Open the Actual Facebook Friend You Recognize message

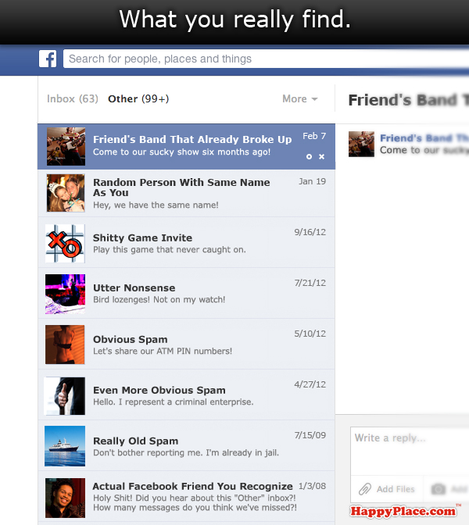[x=186, y=497]
